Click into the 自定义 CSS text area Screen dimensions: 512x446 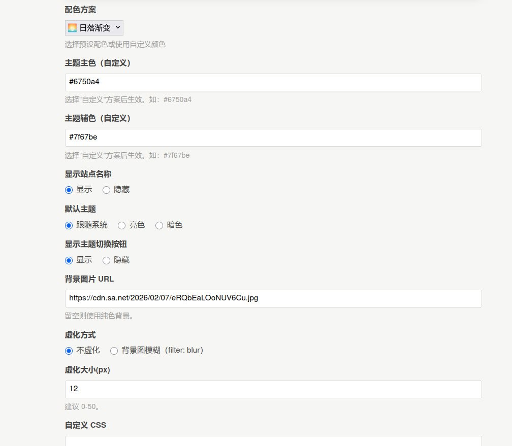coord(273,440)
